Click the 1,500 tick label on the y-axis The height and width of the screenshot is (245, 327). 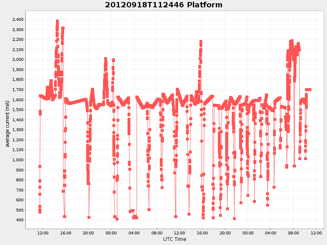pos(18,109)
